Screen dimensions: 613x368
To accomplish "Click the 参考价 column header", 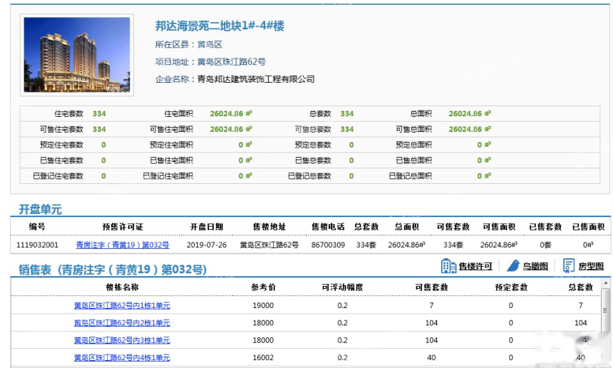I will [x=263, y=287].
